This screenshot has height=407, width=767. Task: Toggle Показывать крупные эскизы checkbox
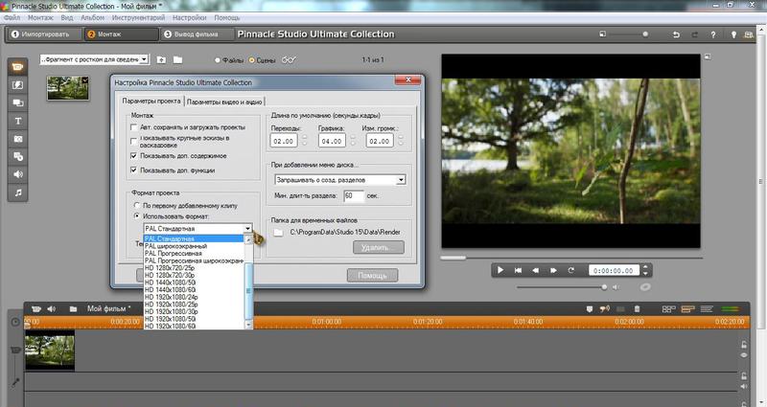[x=133, y=141]
